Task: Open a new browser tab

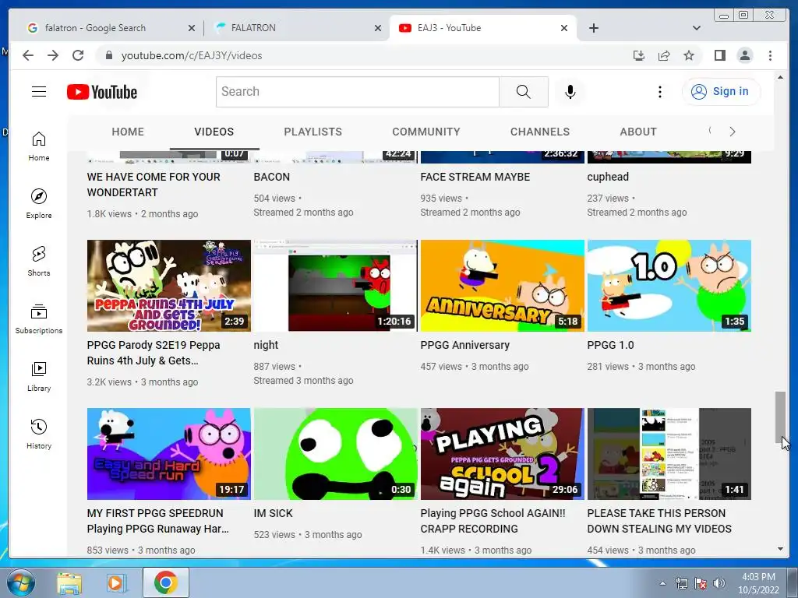Action: tap(593, 28)
